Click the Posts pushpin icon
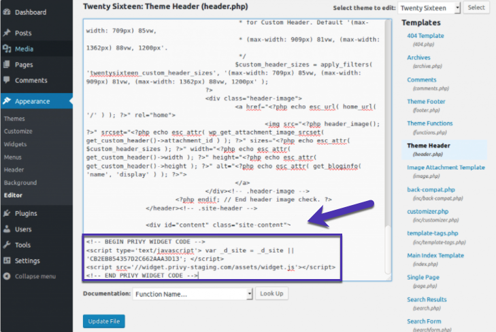This screenshot has width=496, height=332. coord(7,33)
